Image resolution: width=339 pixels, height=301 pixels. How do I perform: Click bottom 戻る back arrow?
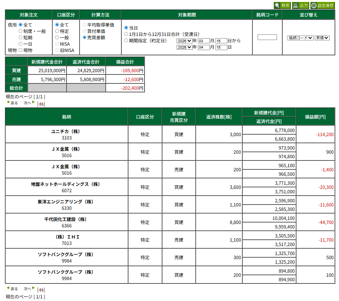(12, 289)
